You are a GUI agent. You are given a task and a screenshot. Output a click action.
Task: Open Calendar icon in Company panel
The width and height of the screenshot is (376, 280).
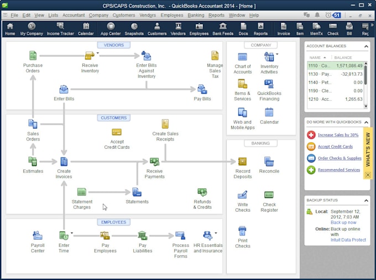click(x=269, y=112)
